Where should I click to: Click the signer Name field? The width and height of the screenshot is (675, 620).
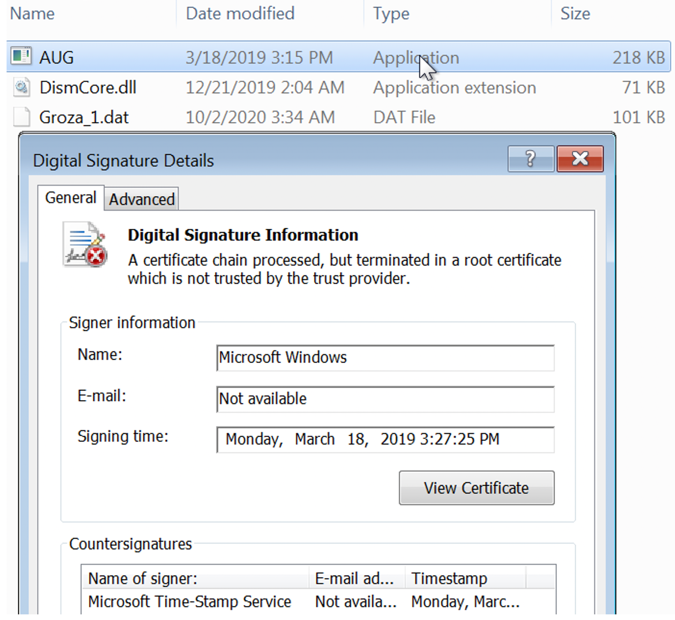(x=385, y=358)
